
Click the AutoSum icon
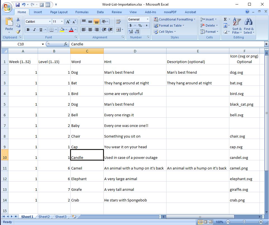coord(225,19)
